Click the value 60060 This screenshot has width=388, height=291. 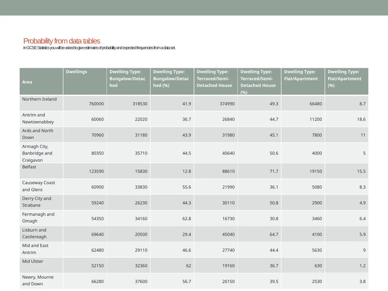click(97, 119)
